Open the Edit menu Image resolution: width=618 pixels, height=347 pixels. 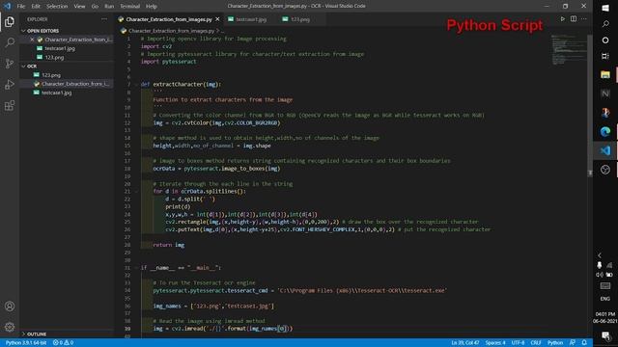pyautogui.click(x=36, y=7)
